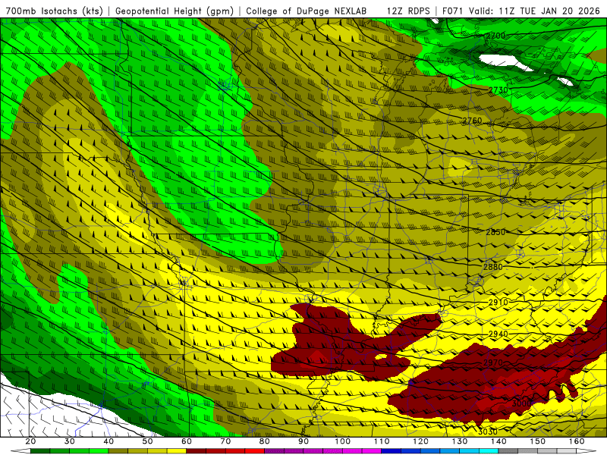Click the 2940 height contour label
Viewport: 607px width, 455px height.
pyautogui.click(x=498, y=334)
